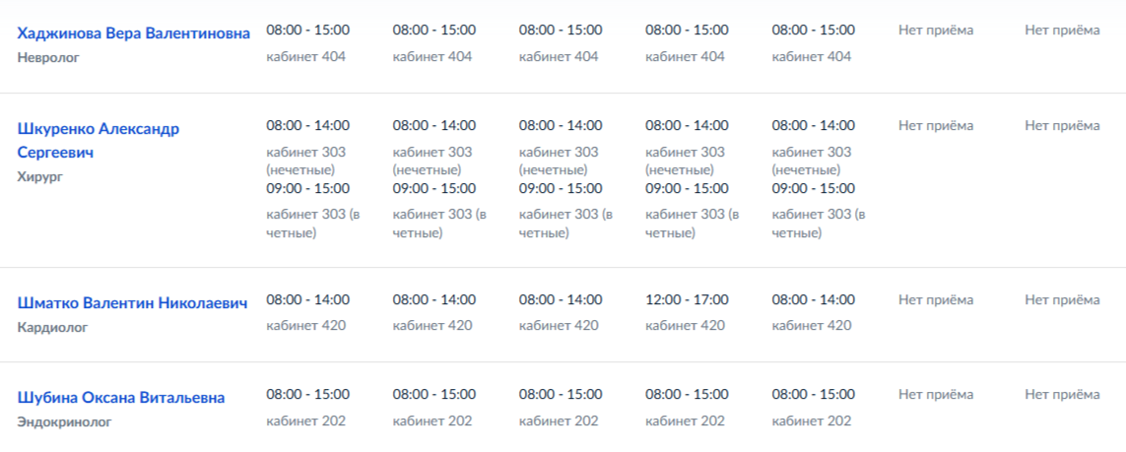
Task: Open Хаджинова Вера Валентиновна doctor profile
Action: [134, 33]
